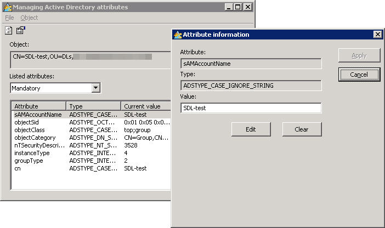Minimize the Managing Active Directory attributes window
This screenshot has height=228, width=385.
[229, 7]
